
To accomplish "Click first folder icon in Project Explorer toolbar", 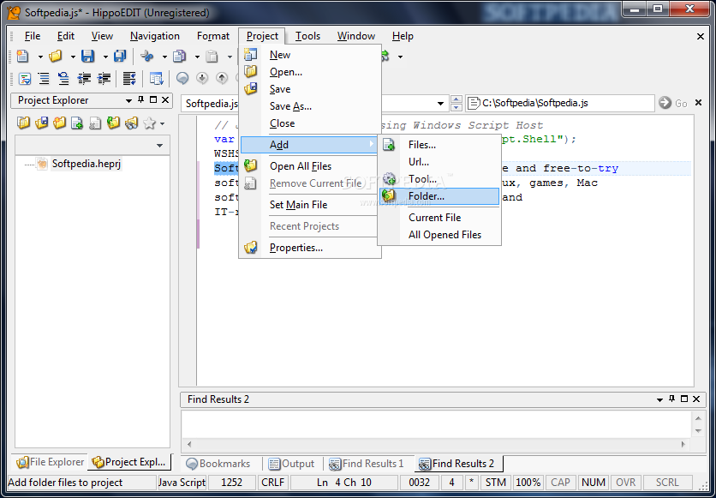I will [23, 123].
